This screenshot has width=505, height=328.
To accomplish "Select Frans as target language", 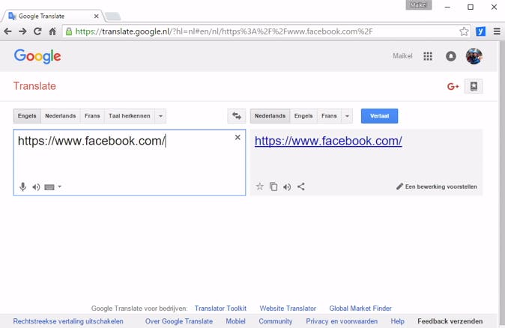I will (329, 116).
